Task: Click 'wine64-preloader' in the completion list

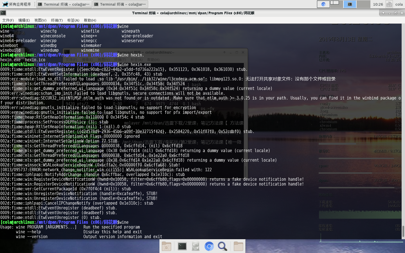Action: pyautogui.click(x=18, y=41)
